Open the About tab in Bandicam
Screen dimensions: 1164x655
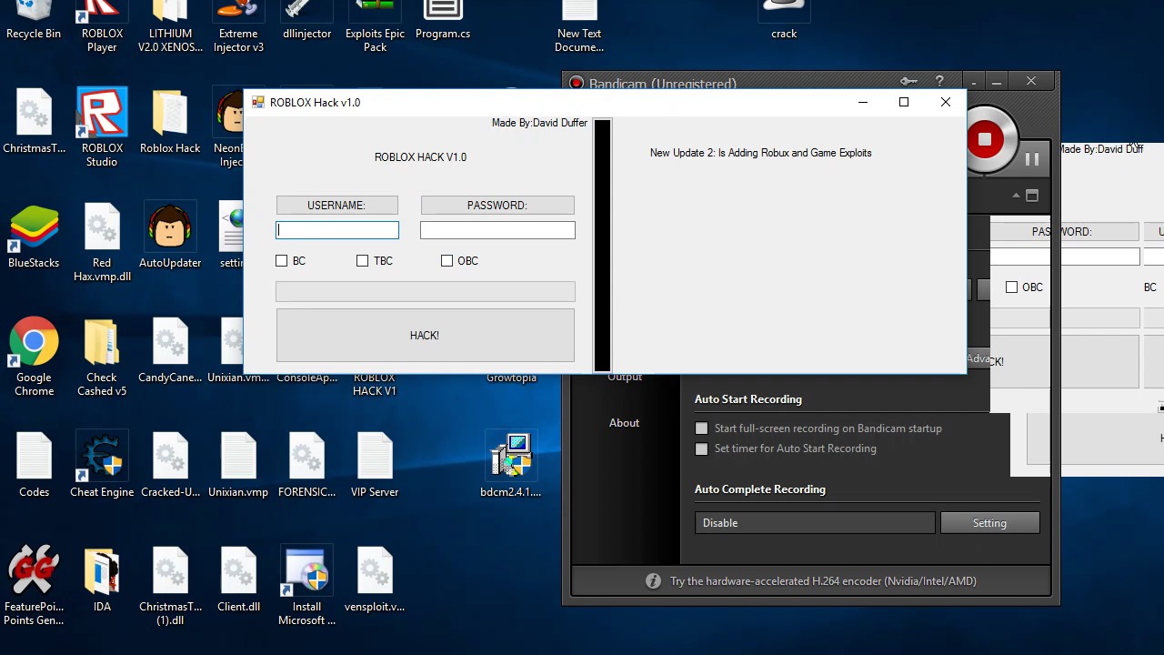coord(624,423)
